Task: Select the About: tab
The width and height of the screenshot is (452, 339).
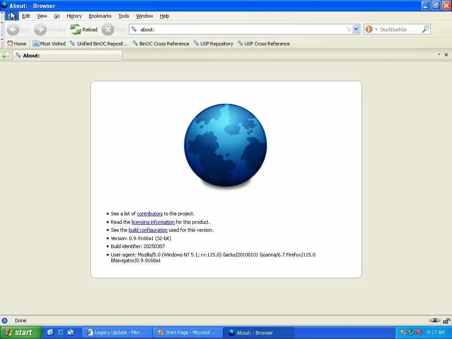Action: point(68,55)
